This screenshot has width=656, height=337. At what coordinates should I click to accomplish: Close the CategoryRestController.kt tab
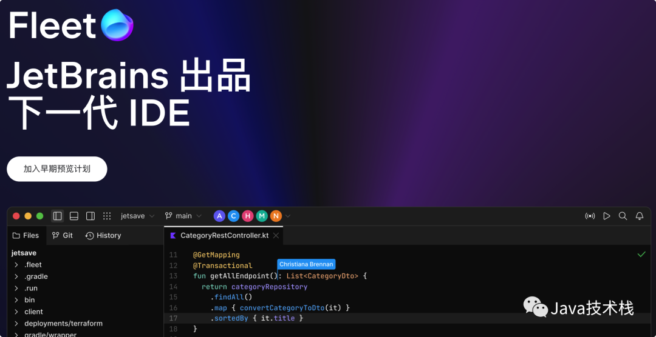(276, 236)
